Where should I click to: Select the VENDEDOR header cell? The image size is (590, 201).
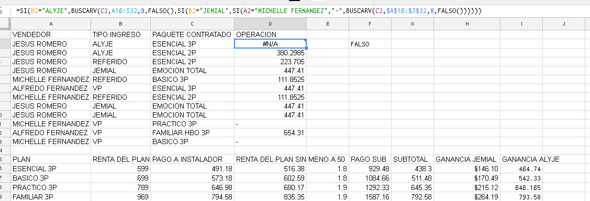coord(51,34)
